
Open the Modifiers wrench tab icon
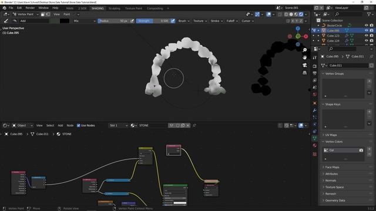(x=315, y=110)
